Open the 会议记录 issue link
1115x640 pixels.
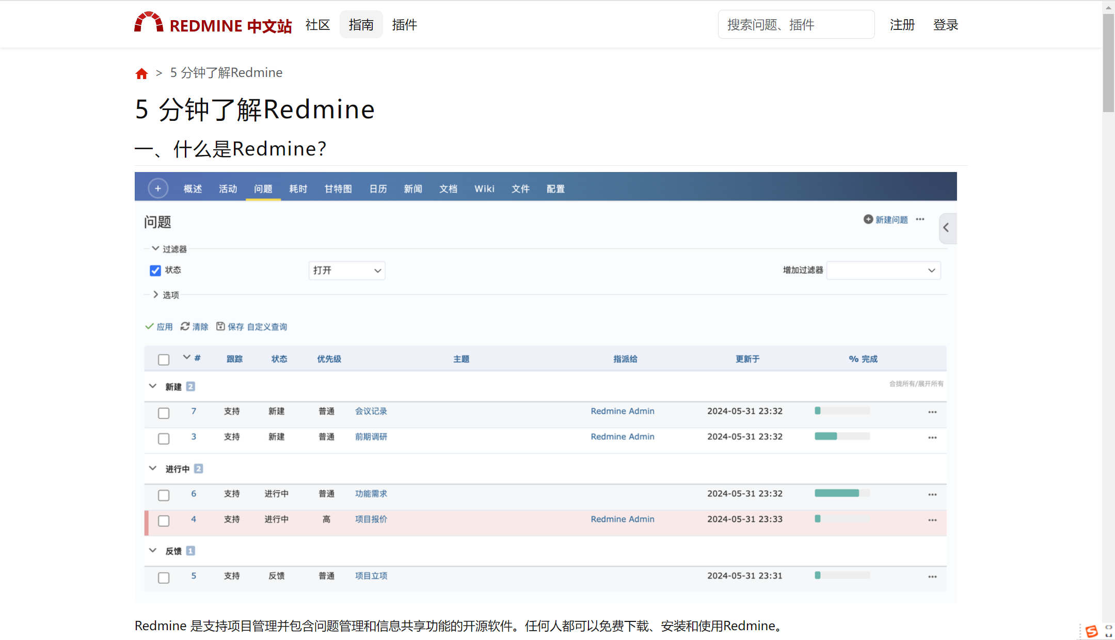371,411
